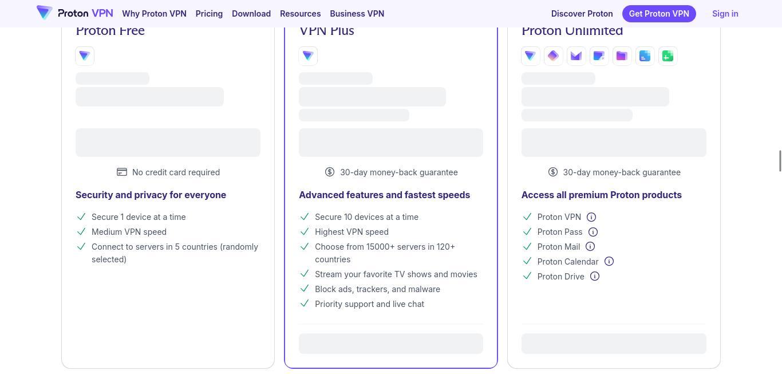The height and width of the screenshot is (374, 782).
Task: Open the Download menu item
Action: [251, 14]
